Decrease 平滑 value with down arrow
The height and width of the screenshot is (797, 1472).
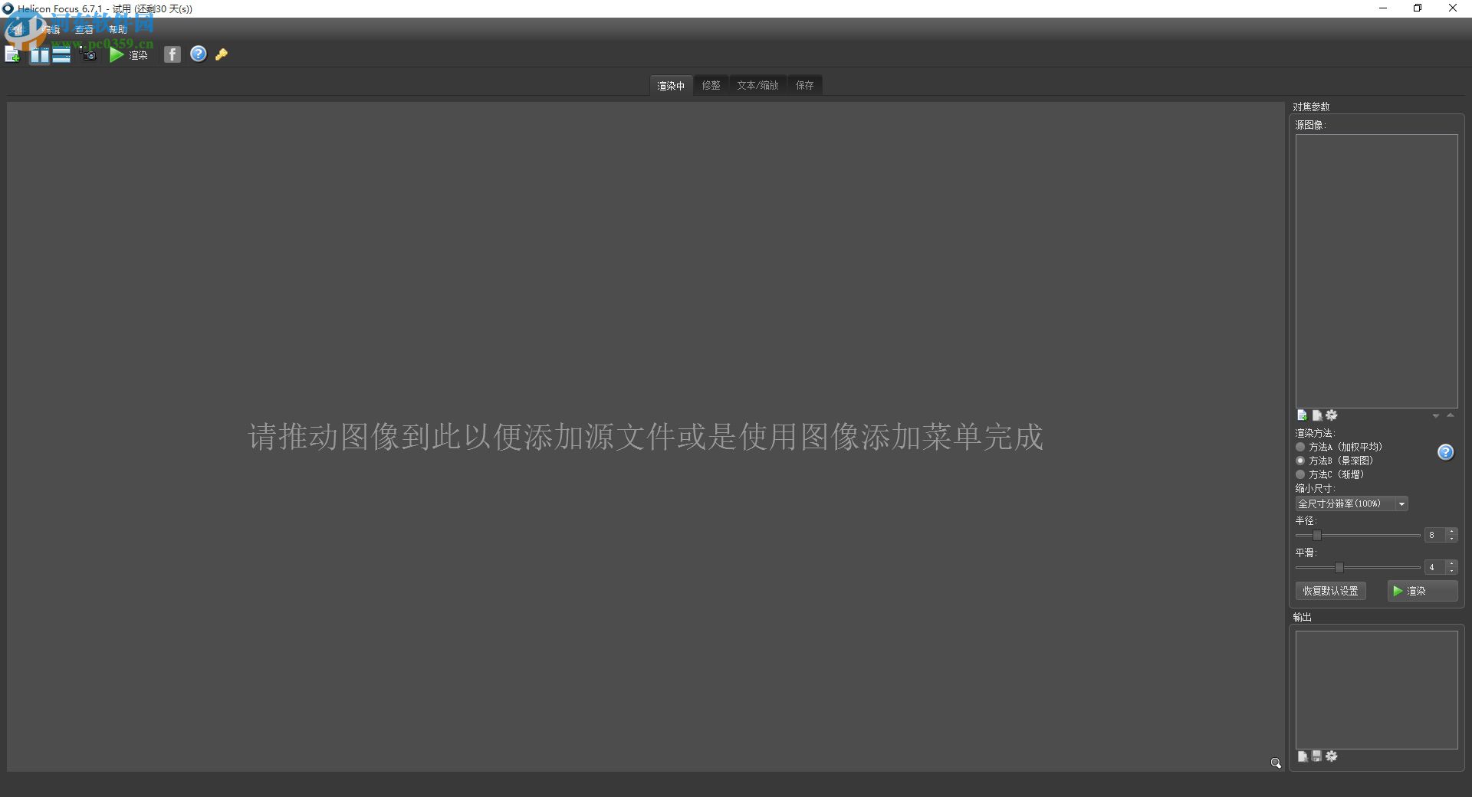[x=1451, y=571]
